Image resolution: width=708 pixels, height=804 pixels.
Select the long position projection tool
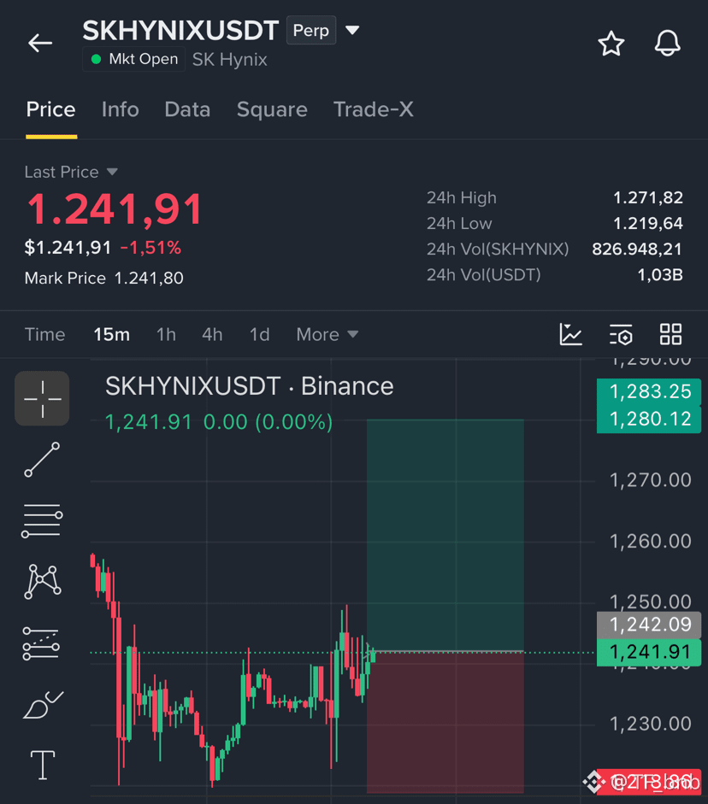(x=42, y=643)
